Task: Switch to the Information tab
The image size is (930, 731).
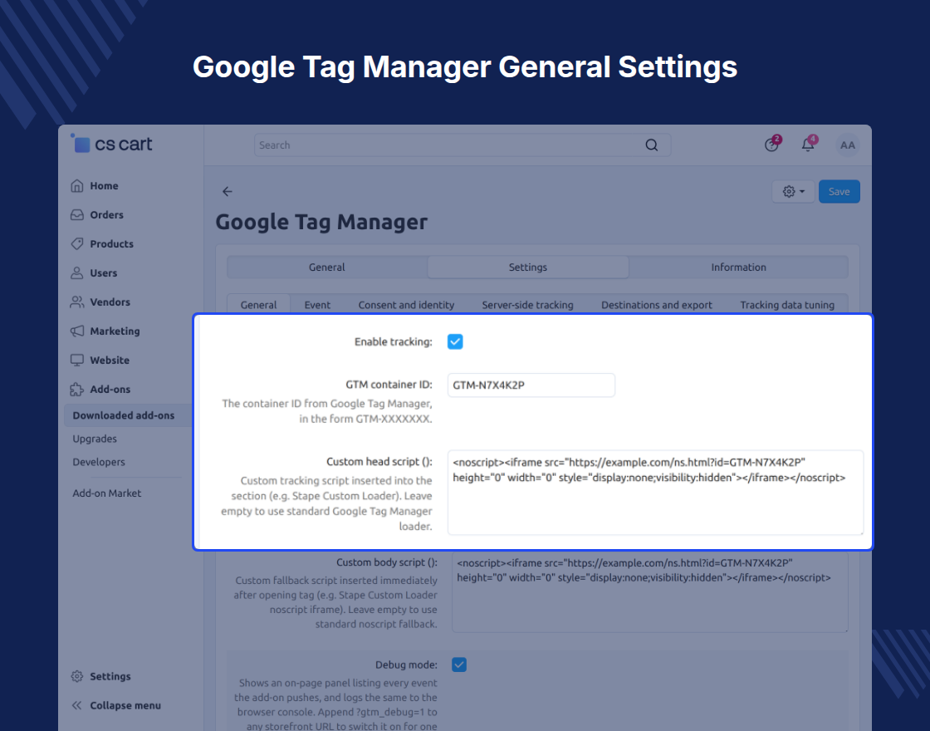Action: (738, 267)
